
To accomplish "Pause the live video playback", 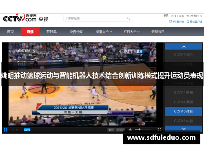I will coord(5,130).
